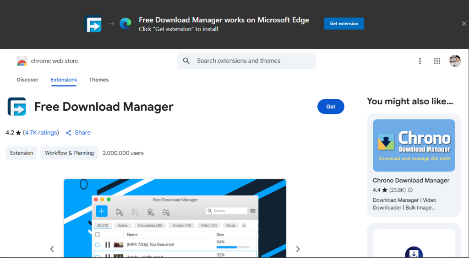Click the share icon next to Share

coord(69,133)
